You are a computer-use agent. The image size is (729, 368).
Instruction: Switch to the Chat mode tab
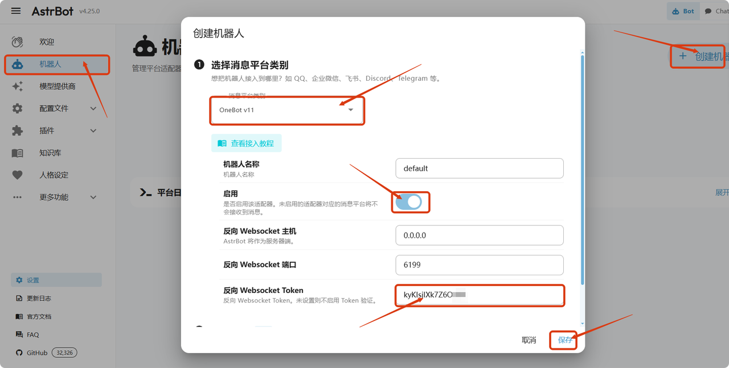tap(715, 11)
